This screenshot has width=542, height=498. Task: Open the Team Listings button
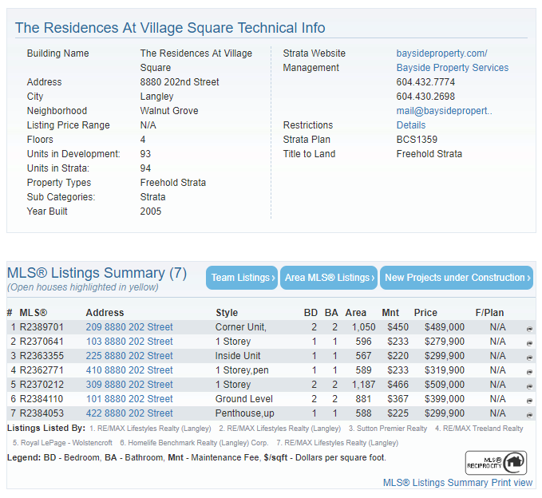242,278
